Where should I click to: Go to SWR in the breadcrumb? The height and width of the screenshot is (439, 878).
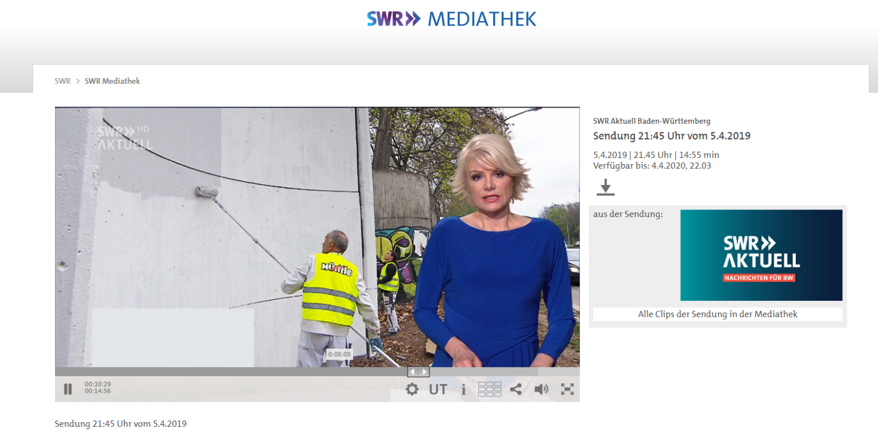click(x=63, y=81)
